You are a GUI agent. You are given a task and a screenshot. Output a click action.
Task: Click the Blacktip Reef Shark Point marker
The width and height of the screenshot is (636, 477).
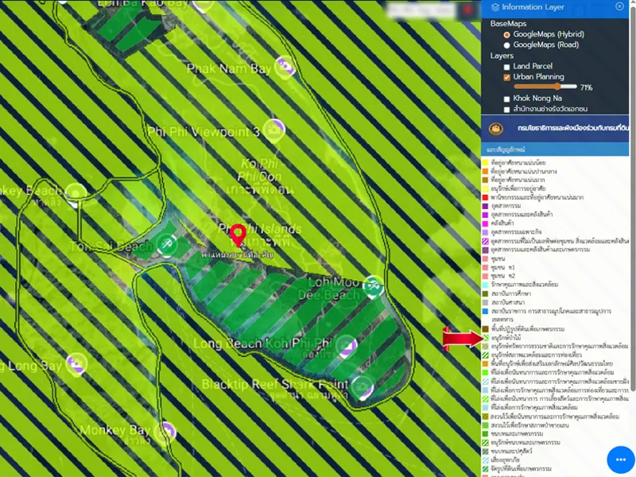(362, 386)
